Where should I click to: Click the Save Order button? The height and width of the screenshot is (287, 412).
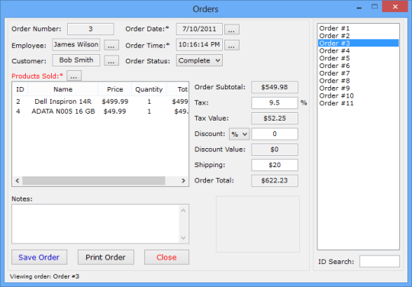(39, 257)
